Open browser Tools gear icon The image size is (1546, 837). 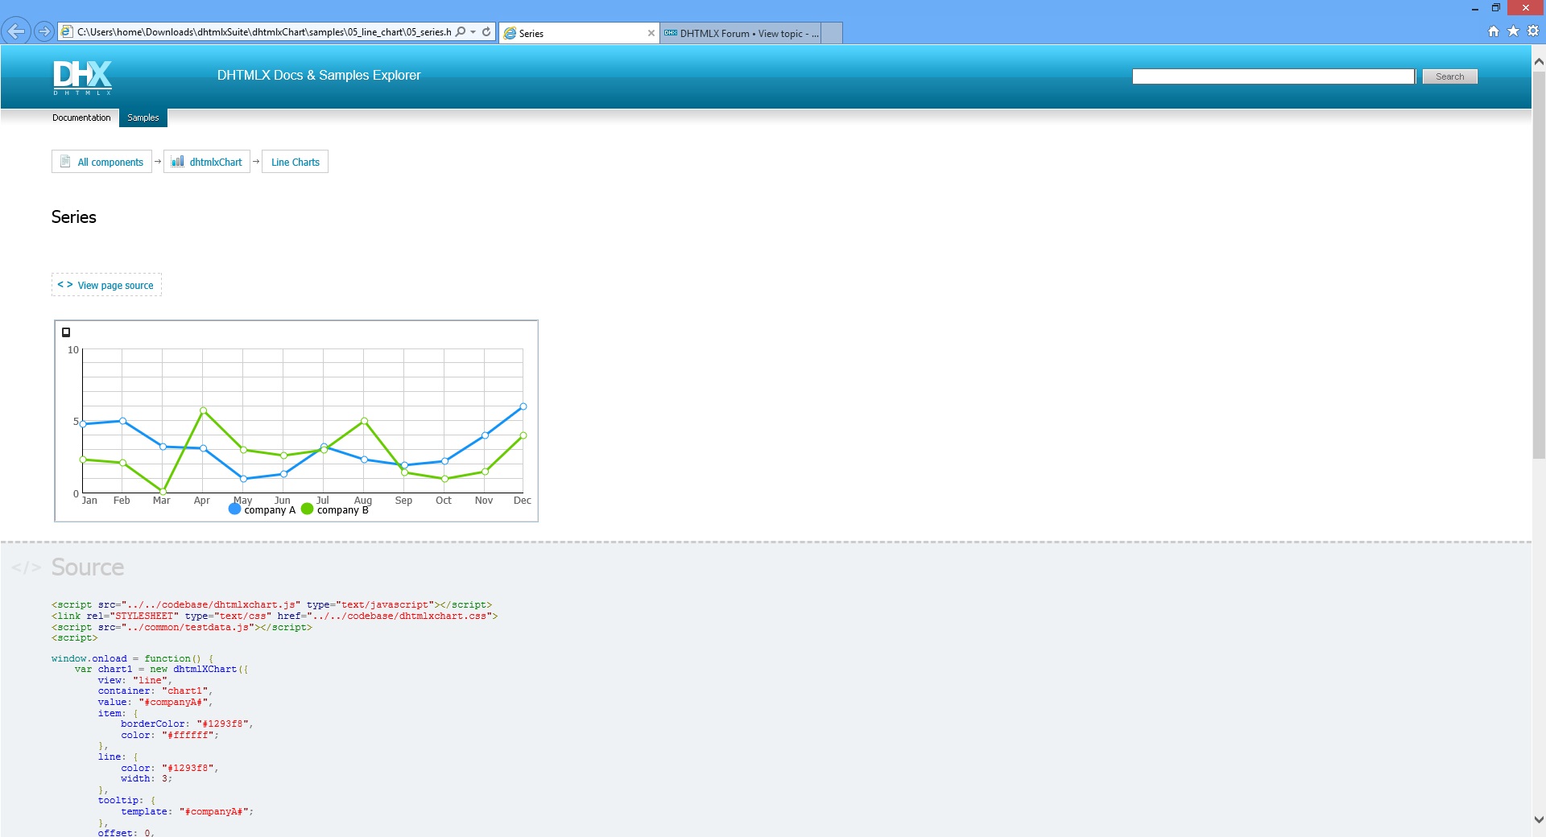pyautogui.click(x=1533, y=31)
